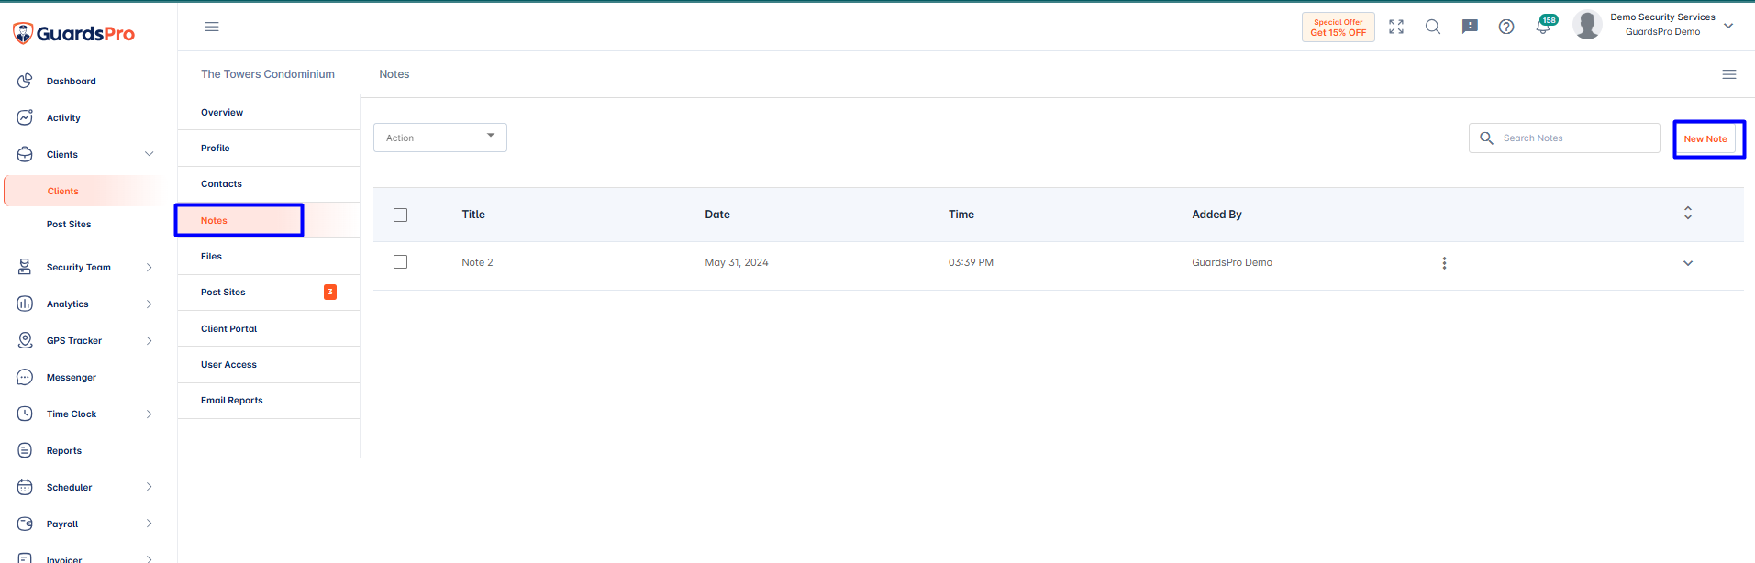Click the feedback message icon in header
1755x563 pixels.
point(1469,28)
